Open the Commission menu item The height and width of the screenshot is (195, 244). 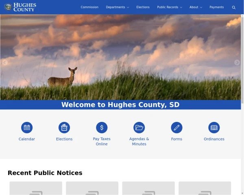[89, 7]
